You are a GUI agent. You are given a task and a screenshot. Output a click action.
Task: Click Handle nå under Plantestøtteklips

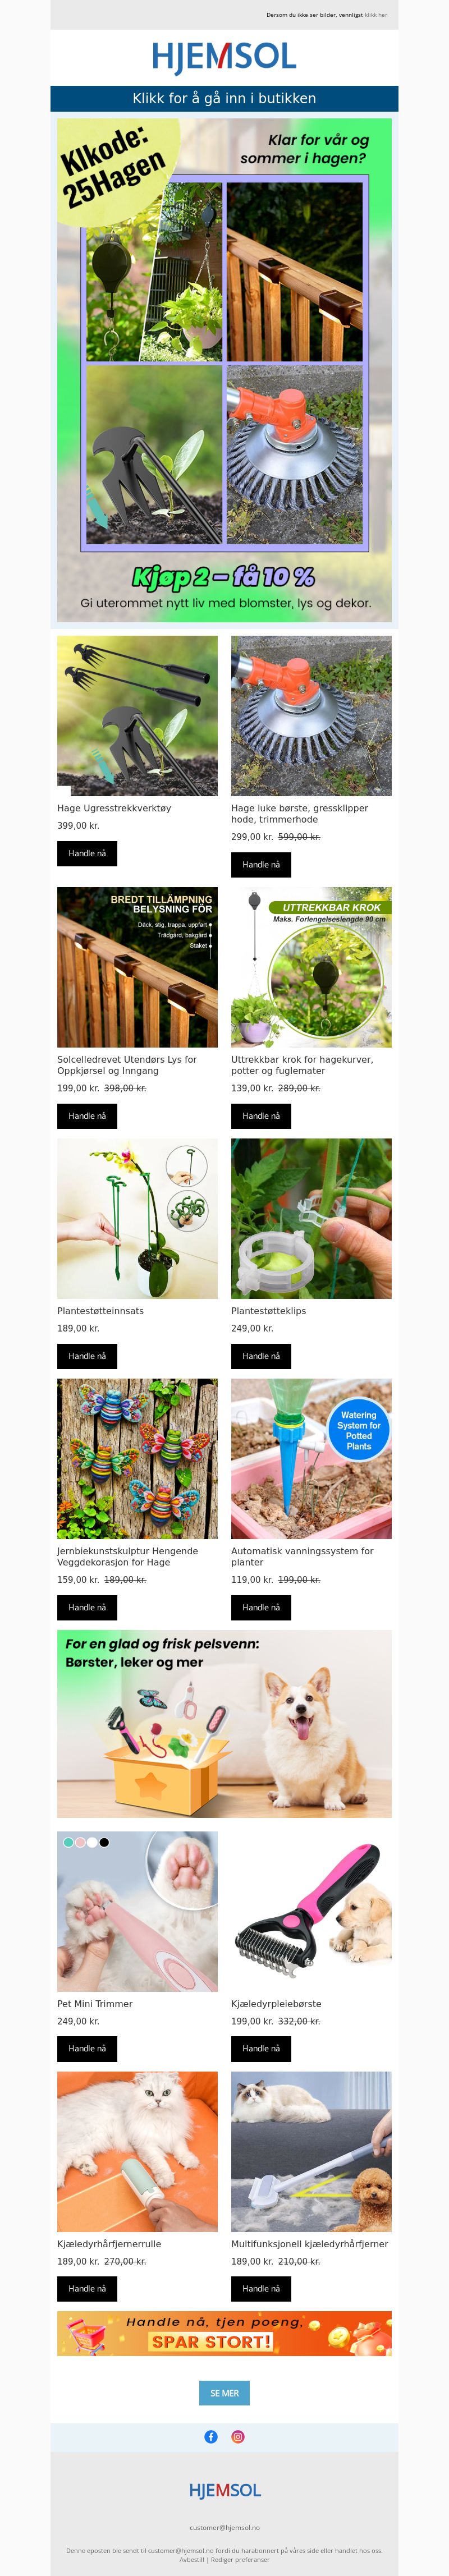pyautogui.click(x=261, y=1355)
